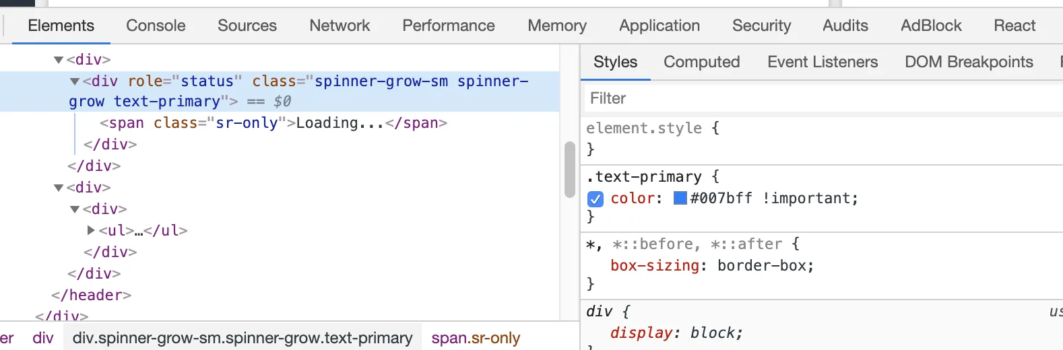Switch to the Security tab
Screen dimensions: 1063x350
click(761, 26)
